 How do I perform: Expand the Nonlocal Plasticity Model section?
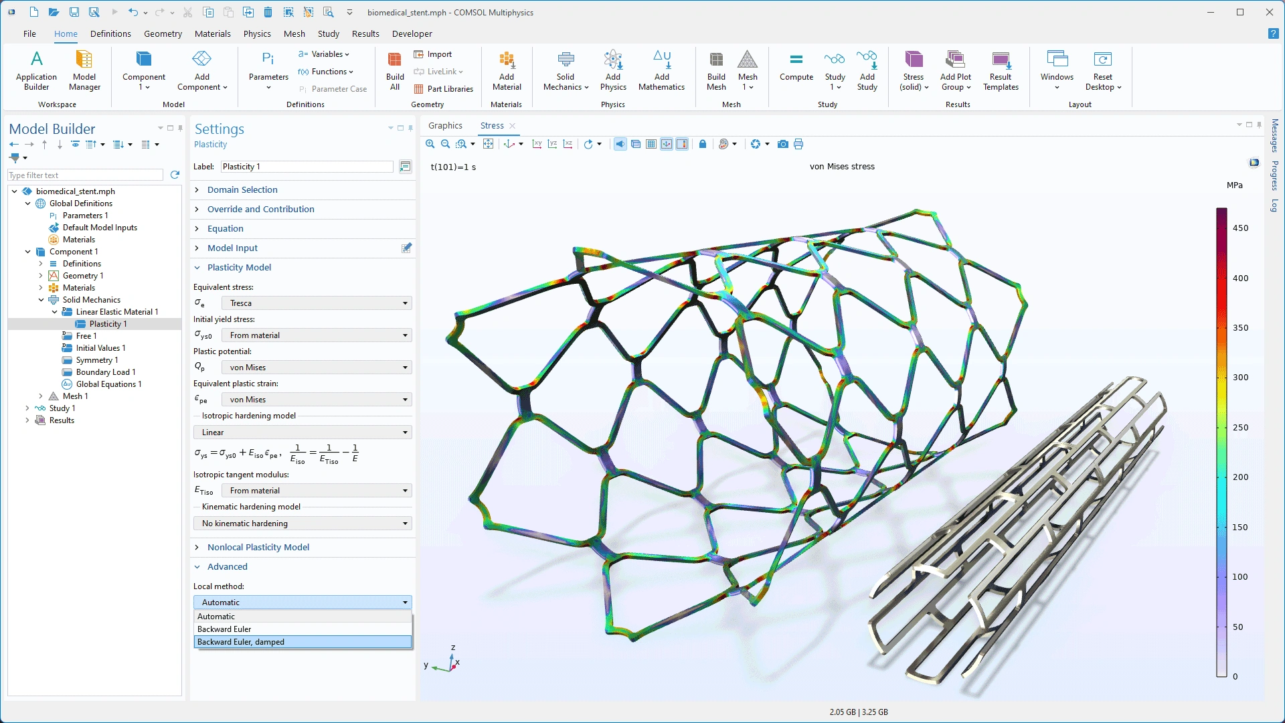(x=258, y=547)
